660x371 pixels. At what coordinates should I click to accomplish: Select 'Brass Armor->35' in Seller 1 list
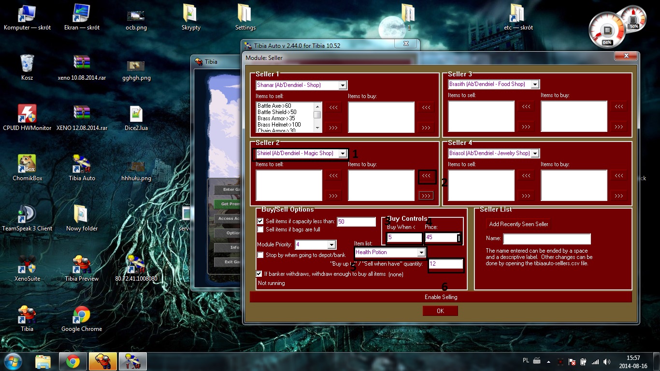276,118
